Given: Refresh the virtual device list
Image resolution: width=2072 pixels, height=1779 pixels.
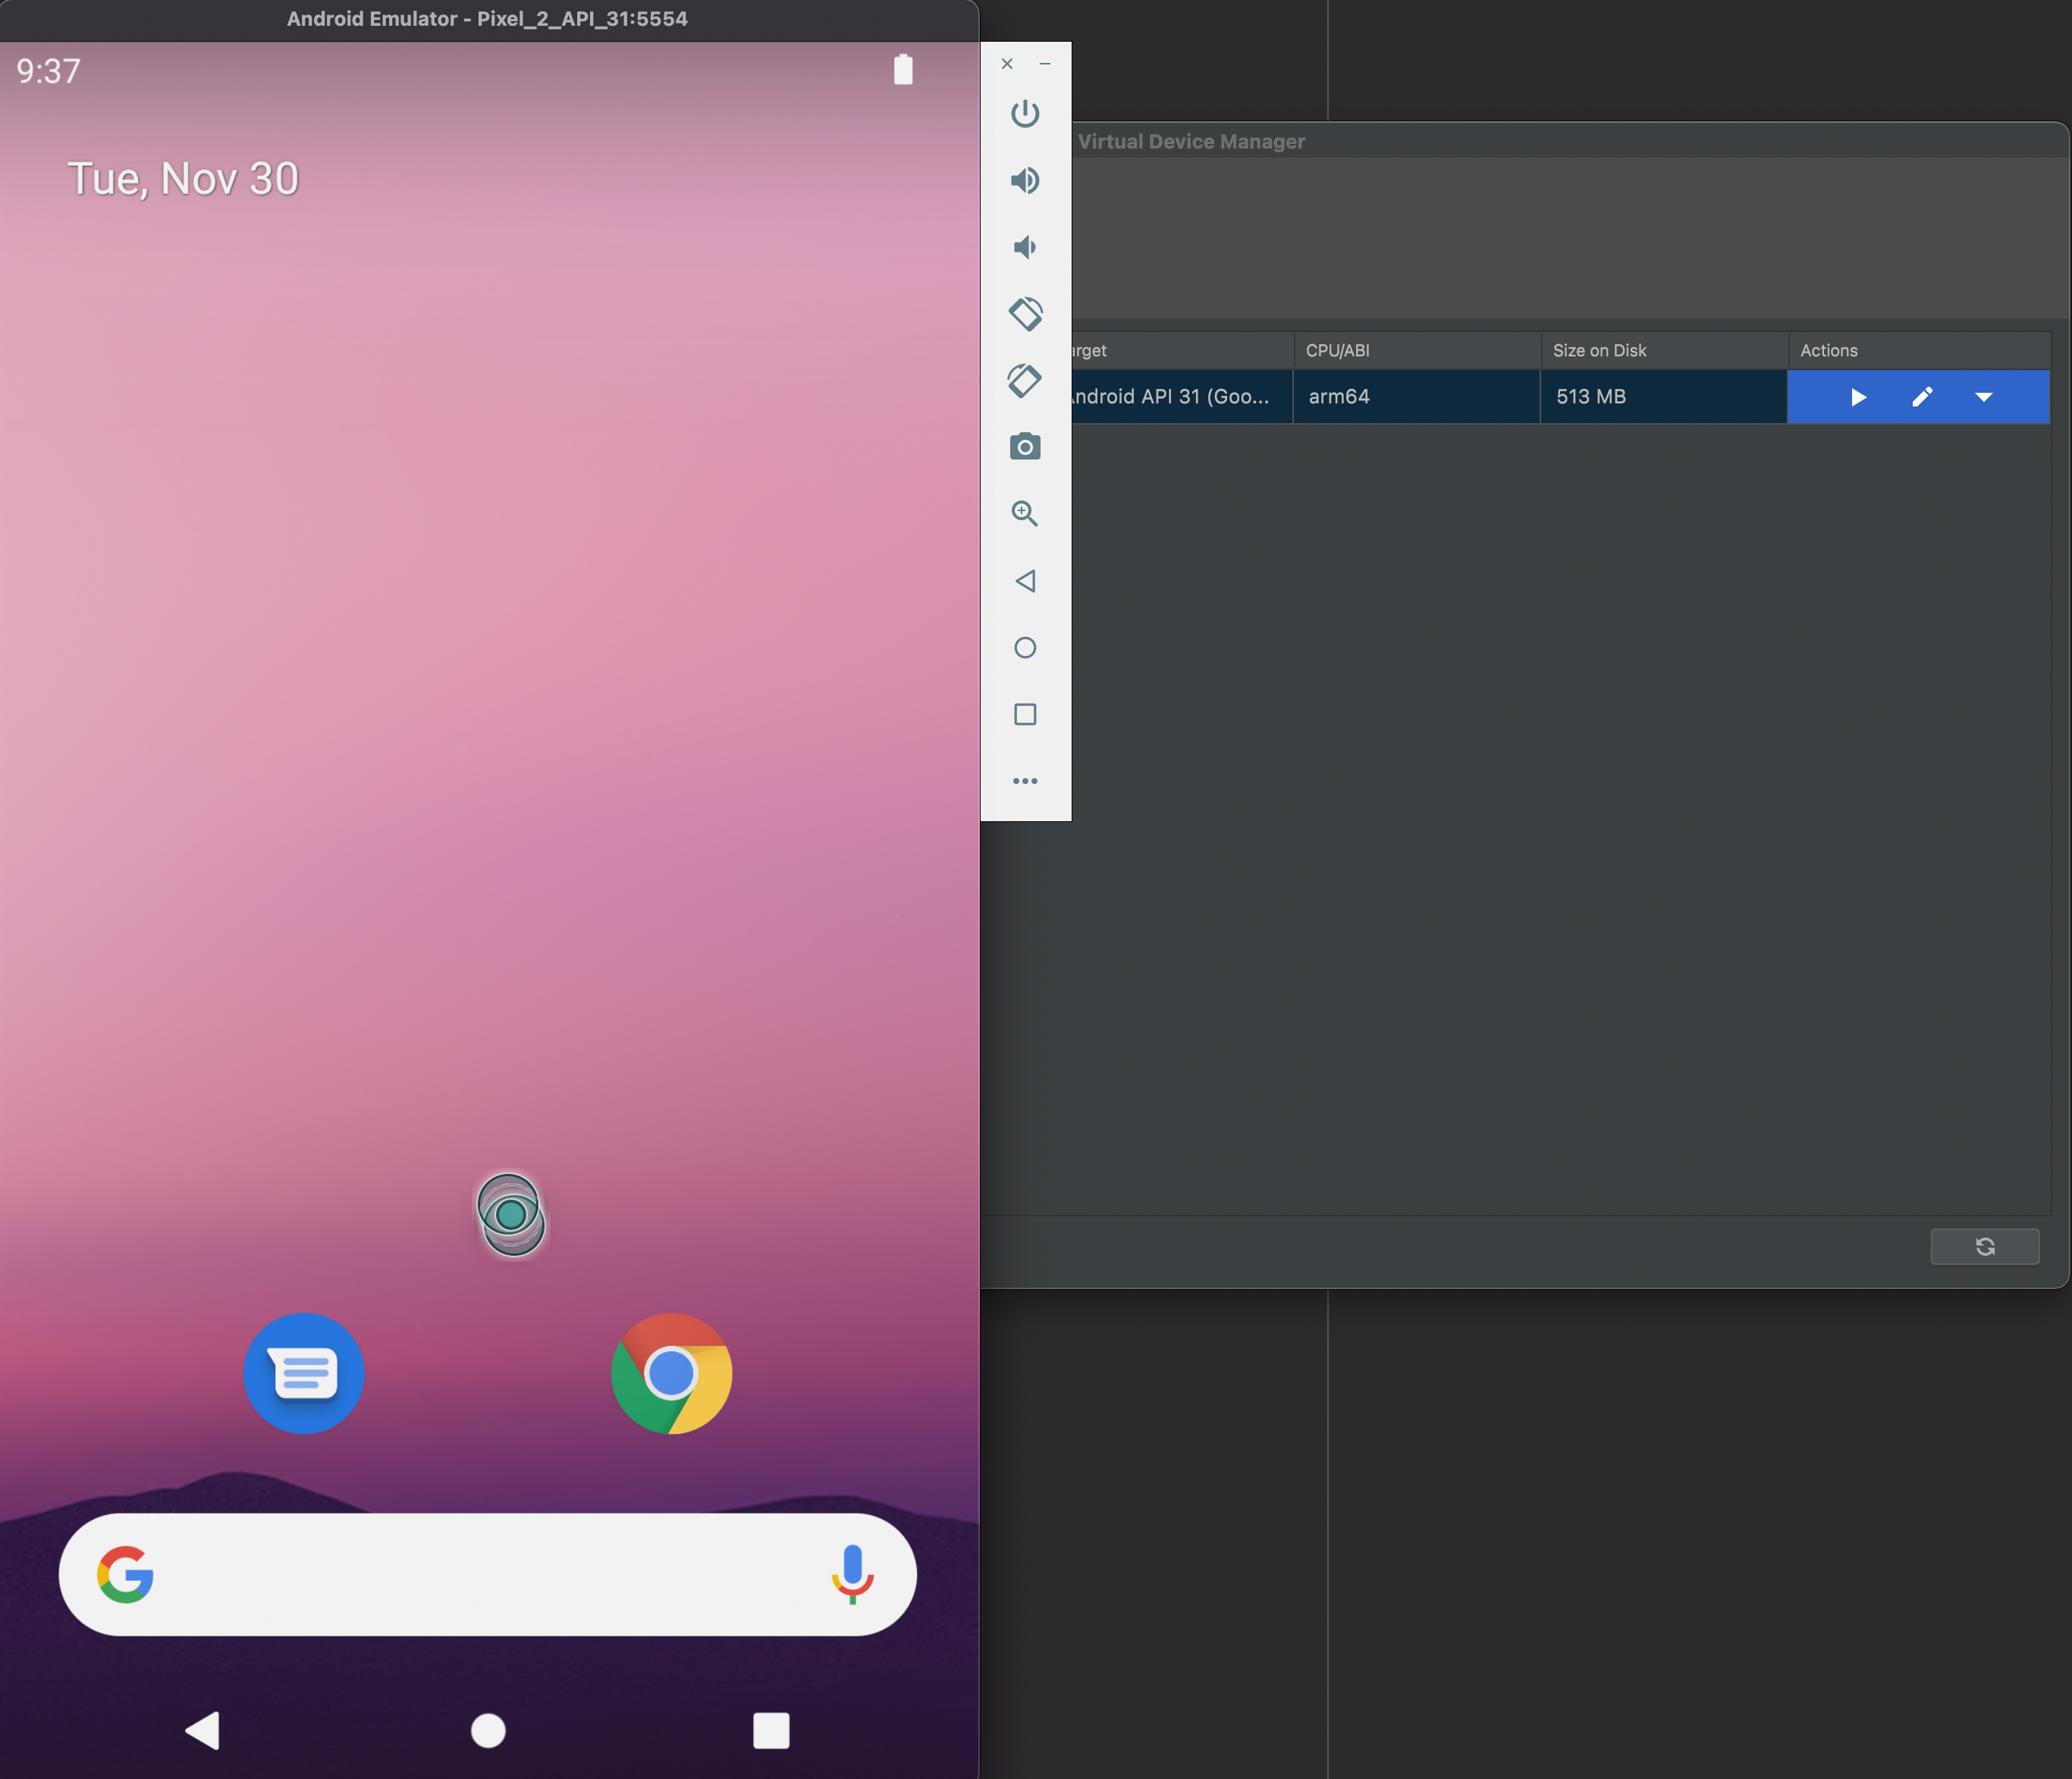Looking at the screenshot, I should click(1985, 1246).
